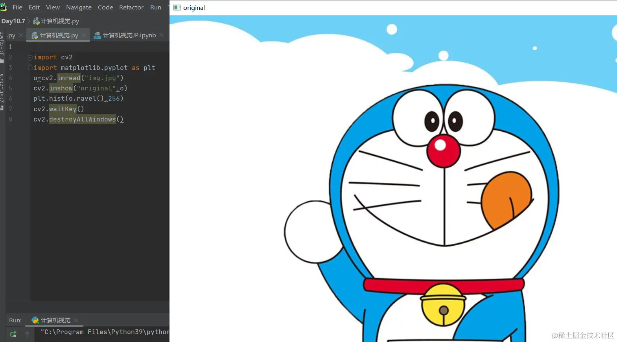Open the Navigate menu

[x=79, y=7]
